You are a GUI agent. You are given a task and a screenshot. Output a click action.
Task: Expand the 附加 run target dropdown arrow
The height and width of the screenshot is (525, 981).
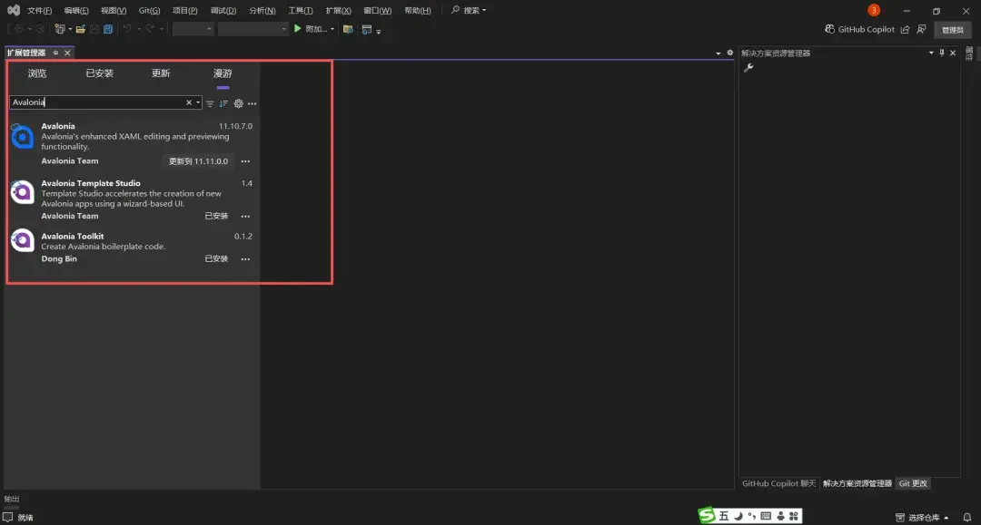pyautogui.click(x=334, y=28)
